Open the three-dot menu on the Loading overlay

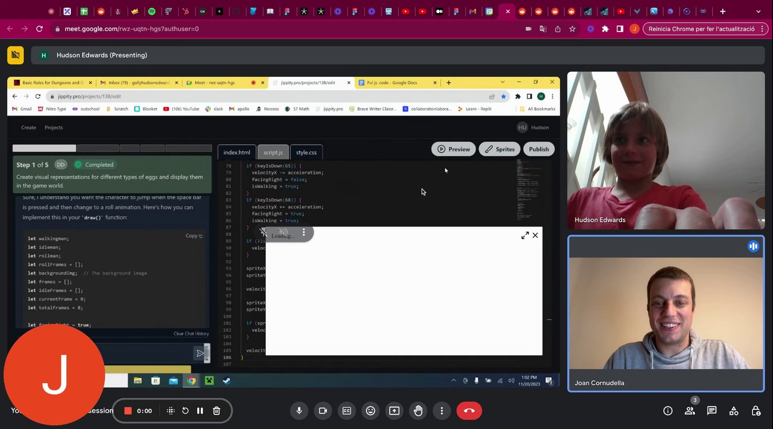click(x=303, y=232)
